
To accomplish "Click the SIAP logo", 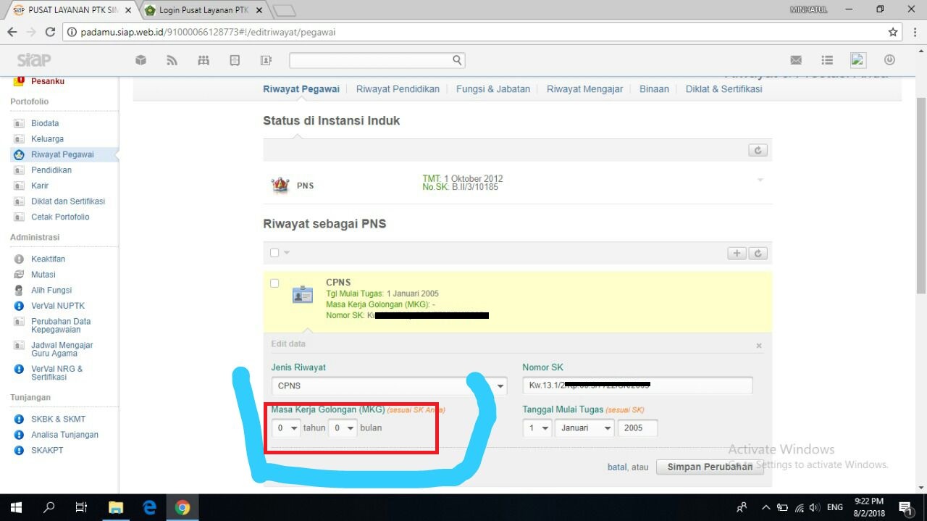I will pyautogui.click(x=33, y=60).
